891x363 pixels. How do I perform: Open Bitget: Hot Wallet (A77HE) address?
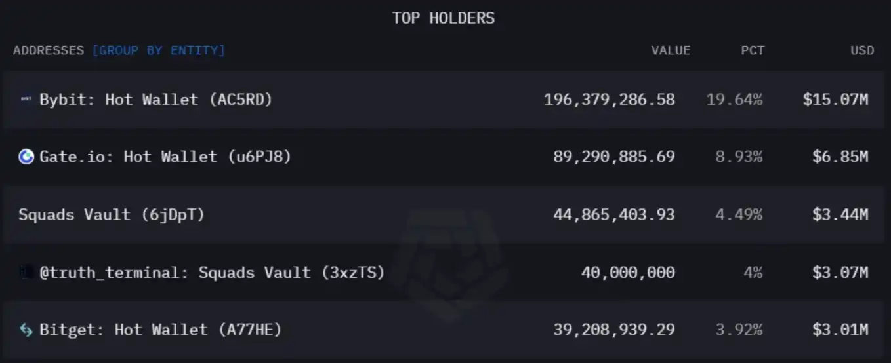coord(160,330)
